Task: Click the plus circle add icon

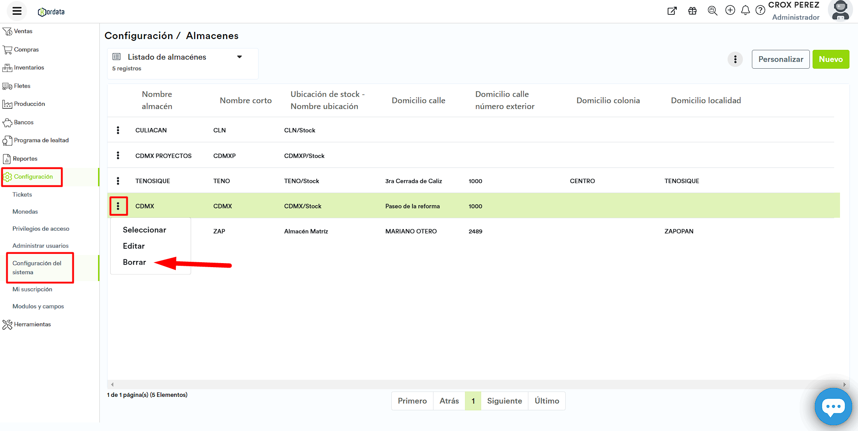Action: [730, 10]
